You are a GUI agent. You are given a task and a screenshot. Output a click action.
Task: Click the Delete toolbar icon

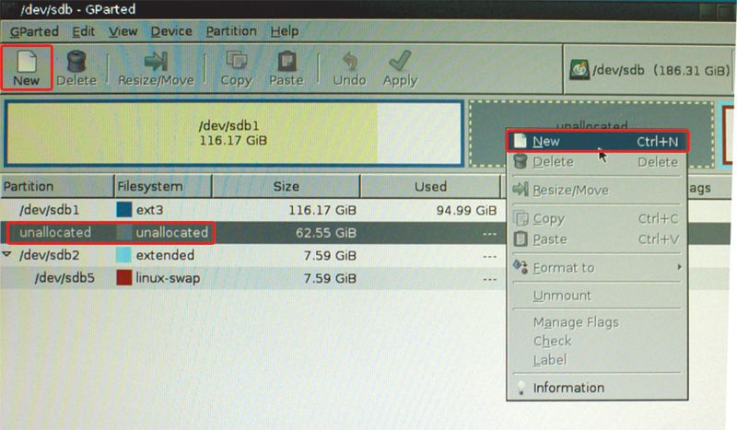(x=76, y=62)
